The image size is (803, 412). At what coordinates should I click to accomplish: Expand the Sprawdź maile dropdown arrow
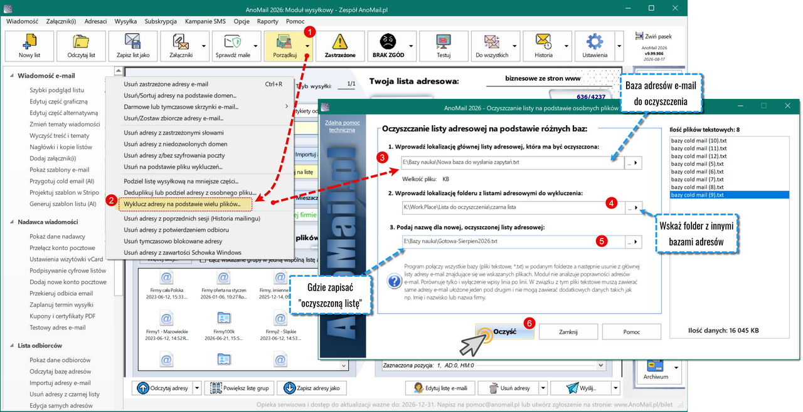(x=256, y=46)
